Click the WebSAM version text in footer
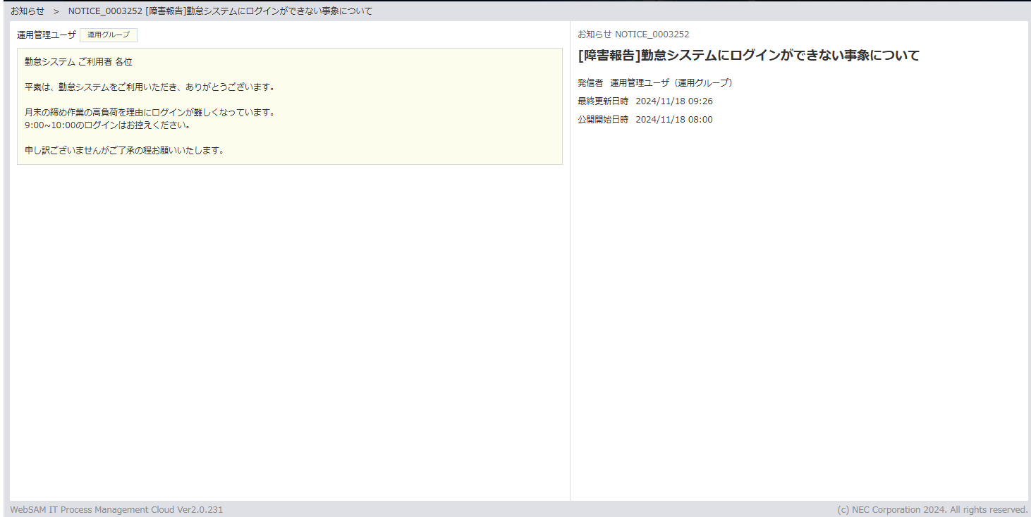This screenshot has width=1031, height=517. click(116, 509)
